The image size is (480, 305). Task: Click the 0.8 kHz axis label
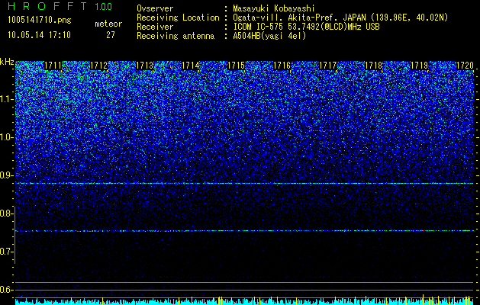point(6,213)
